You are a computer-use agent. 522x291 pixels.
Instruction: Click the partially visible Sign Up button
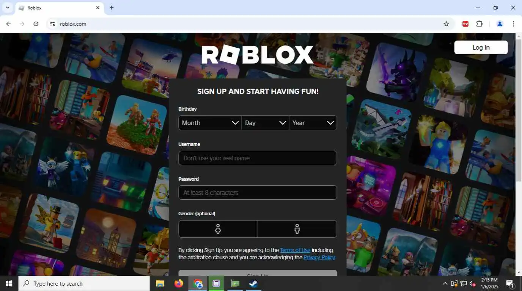258,273
